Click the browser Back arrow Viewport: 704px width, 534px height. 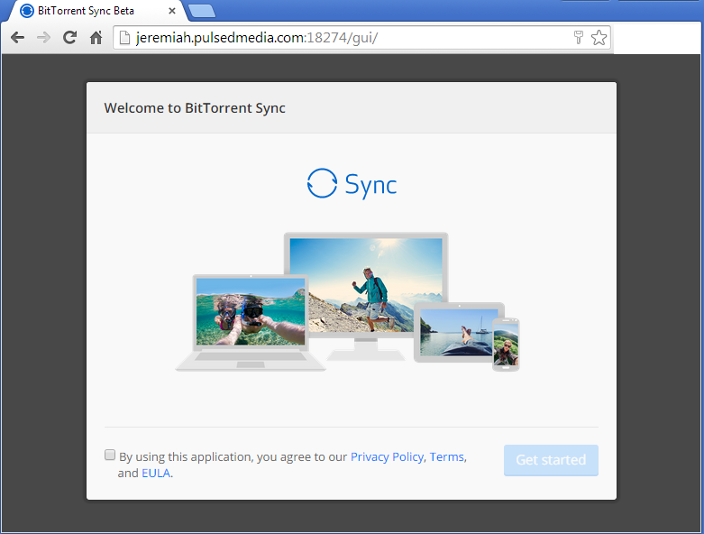[x=17, y=38]
